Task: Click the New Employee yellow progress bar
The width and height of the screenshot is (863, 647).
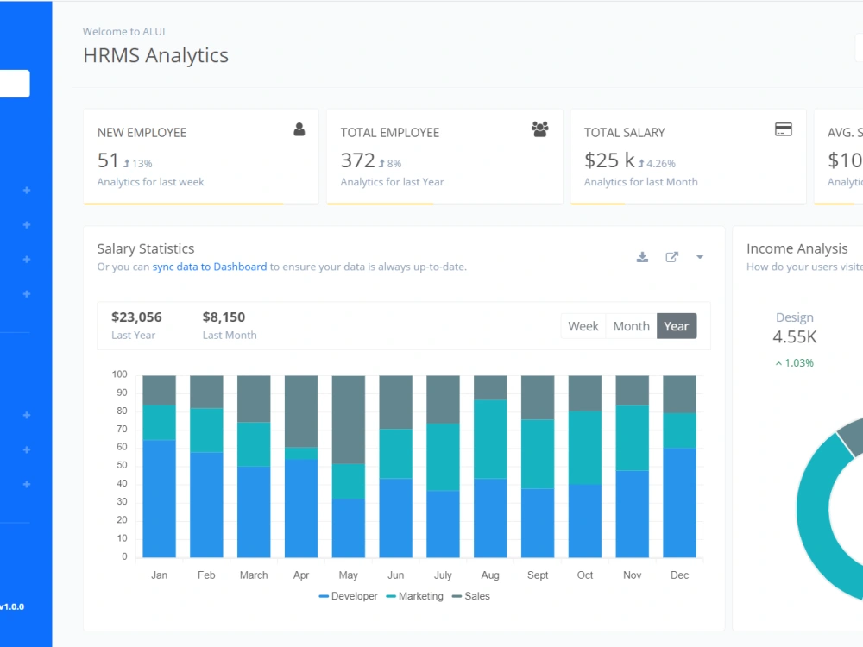Action: click(183, 204)
